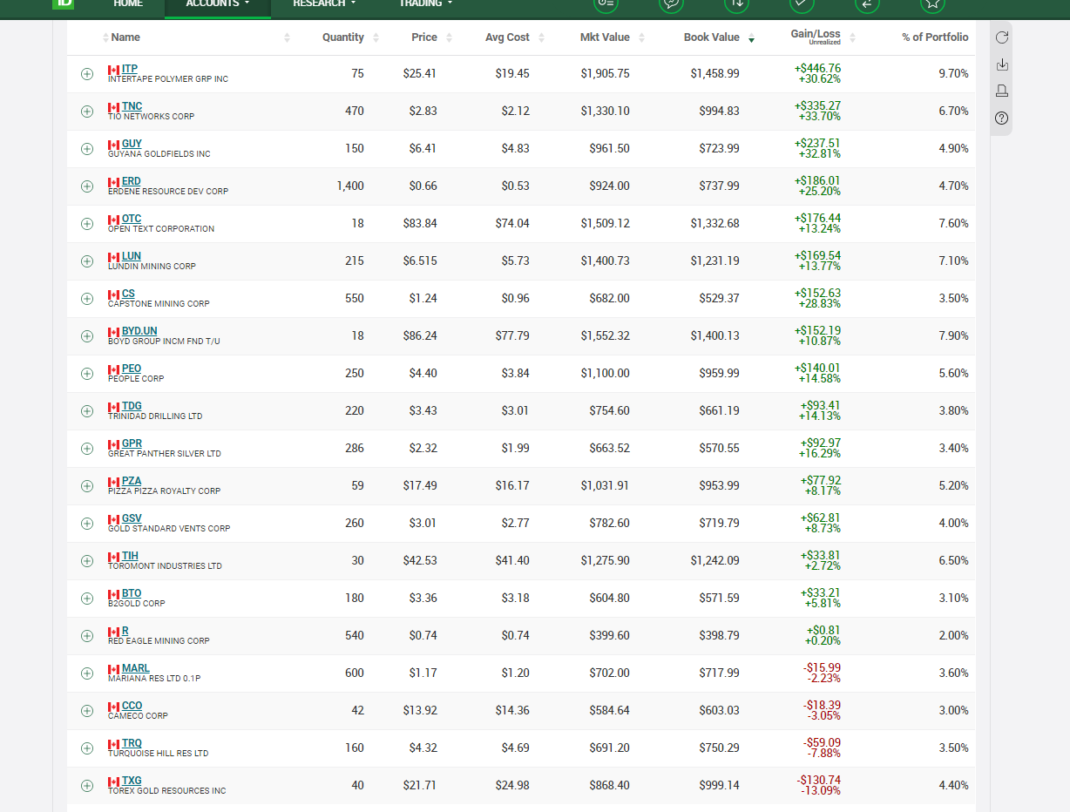The height and width of the screenshot is (812, 1070).
Task: Click the -$130.74 loss value for TXG
Action: (x=820, y=780)
